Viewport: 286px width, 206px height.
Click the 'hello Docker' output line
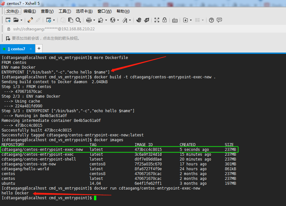click(x=15, y=193)
